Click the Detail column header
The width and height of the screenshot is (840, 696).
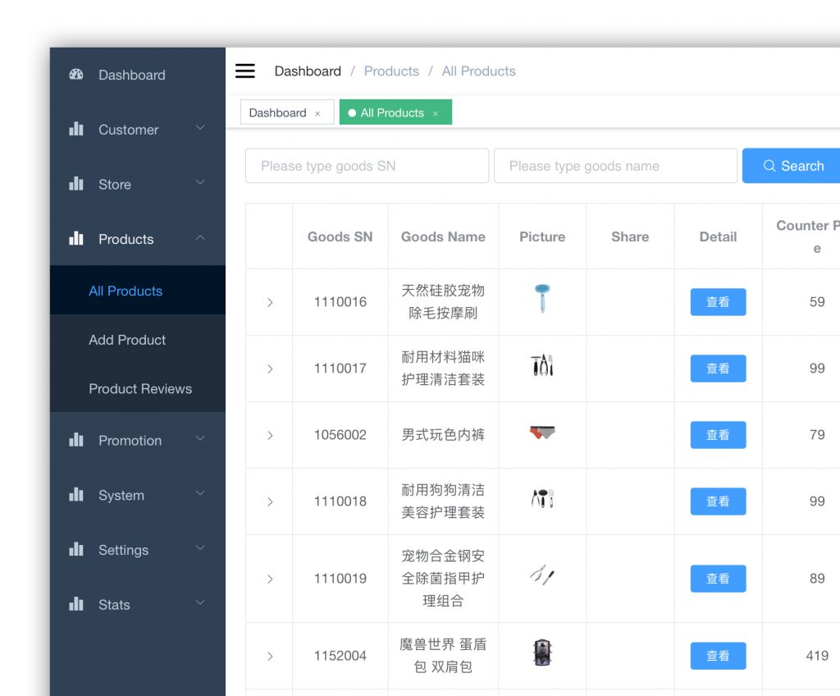coord(718,236)
